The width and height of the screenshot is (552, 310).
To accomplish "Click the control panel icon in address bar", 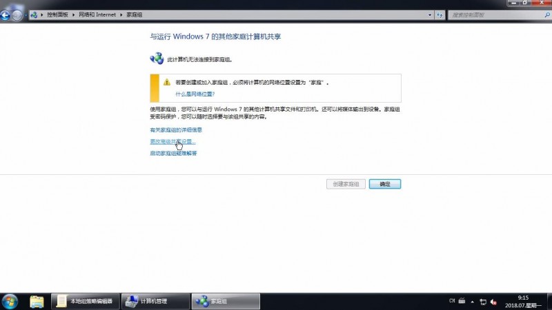I will [x=34, y=14].
